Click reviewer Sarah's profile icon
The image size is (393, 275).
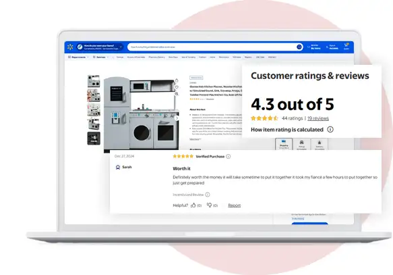point(118,167)
